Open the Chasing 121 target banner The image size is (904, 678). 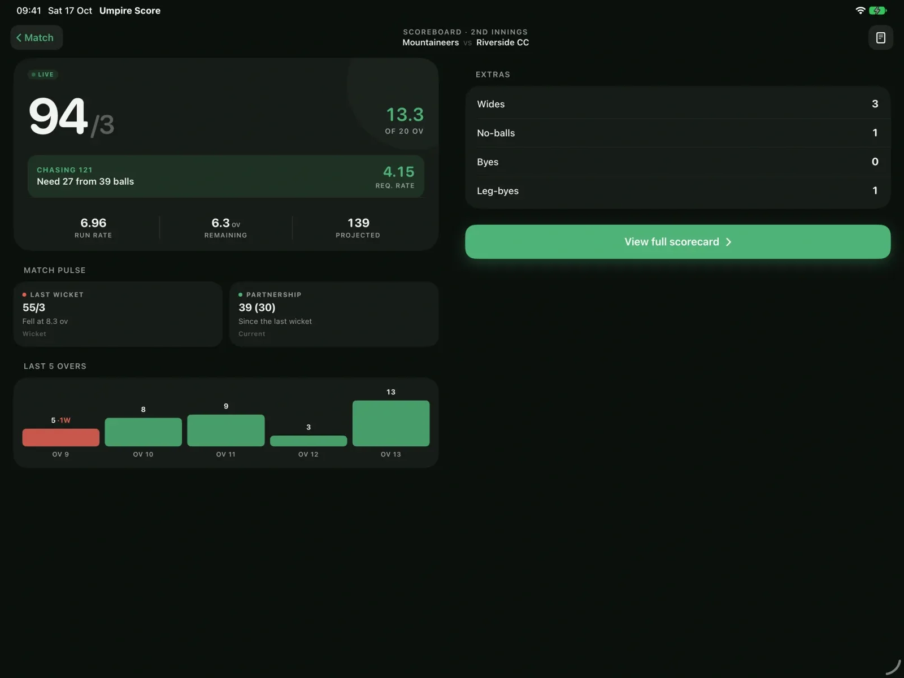tap(226, 176)
